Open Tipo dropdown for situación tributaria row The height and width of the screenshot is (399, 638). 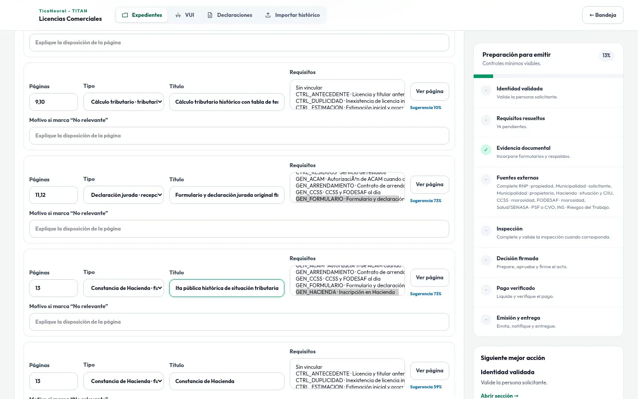(124, 288)
